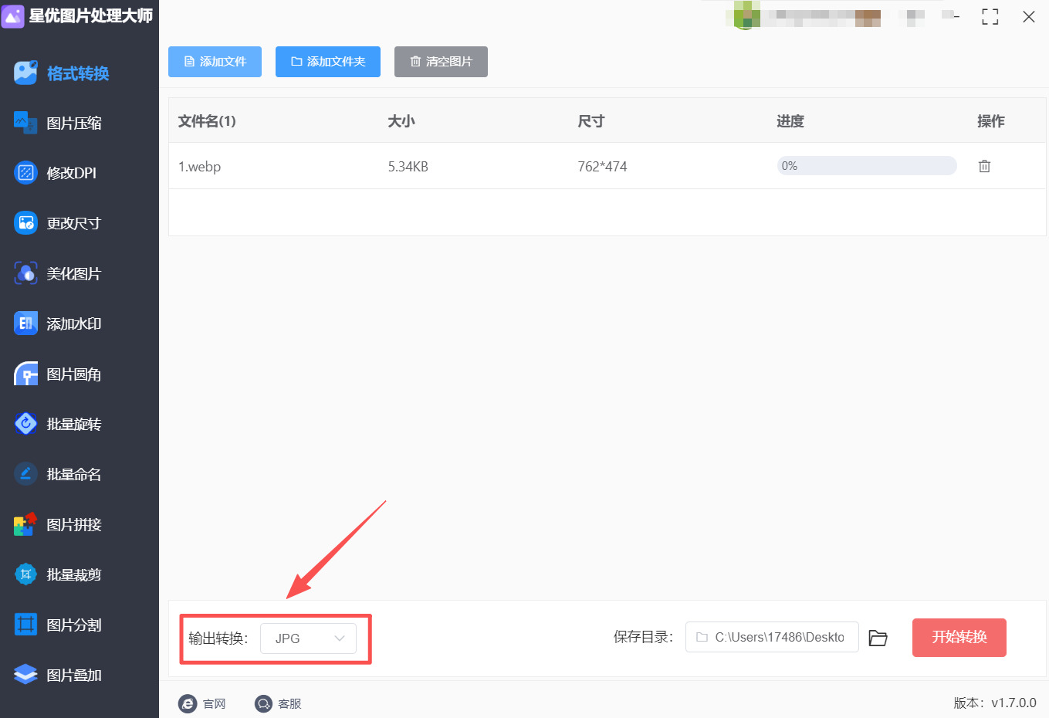1049x718 pixels.
Task: Select the 1.webp file name
Action: [199, 167]
